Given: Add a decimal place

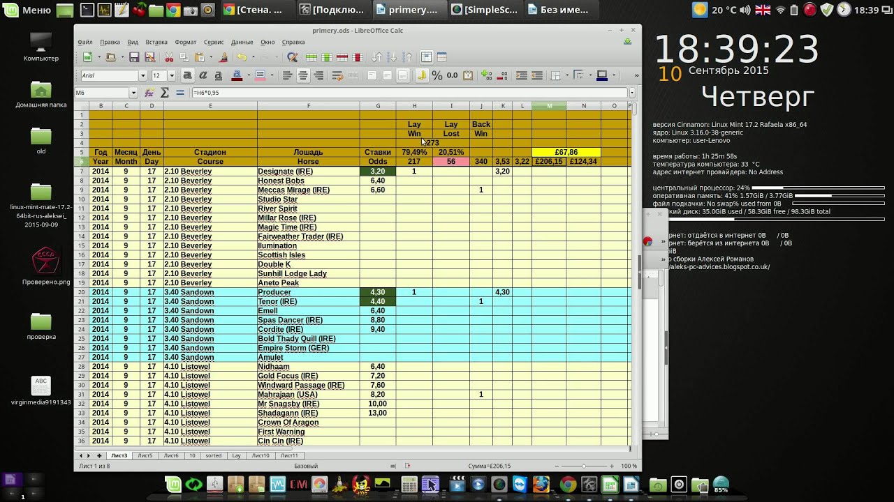Looking at the screenshot, I should point(486,75).
